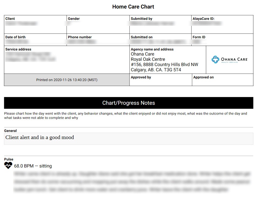Click the Printed on timestamp cell
This screenshot has width=257, height=201.
pos(67,80)
